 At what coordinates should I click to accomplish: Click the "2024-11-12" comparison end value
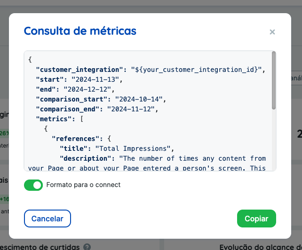coord(131,109)
